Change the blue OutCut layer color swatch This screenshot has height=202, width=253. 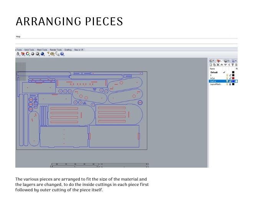(x=233, y=81)
